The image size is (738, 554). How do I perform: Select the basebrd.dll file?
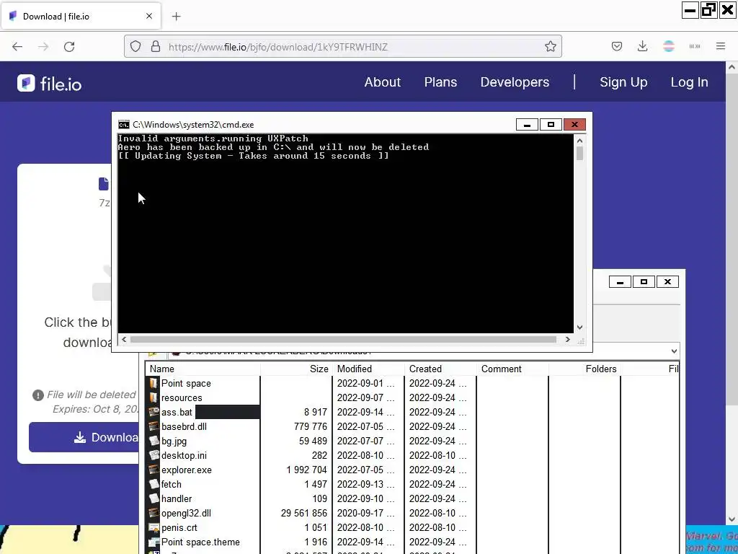coord(184,427)
